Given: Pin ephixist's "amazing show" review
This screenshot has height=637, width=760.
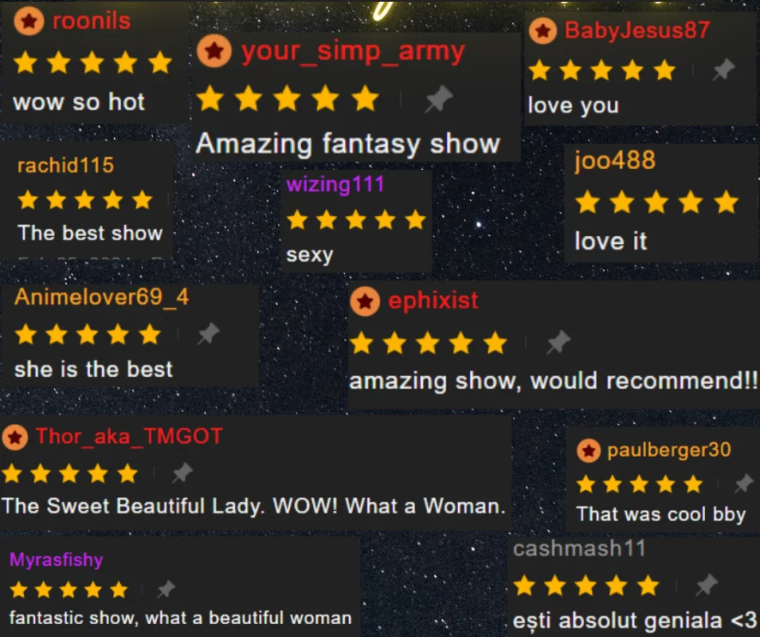Looking at the screenshot, I should [558, 342].
